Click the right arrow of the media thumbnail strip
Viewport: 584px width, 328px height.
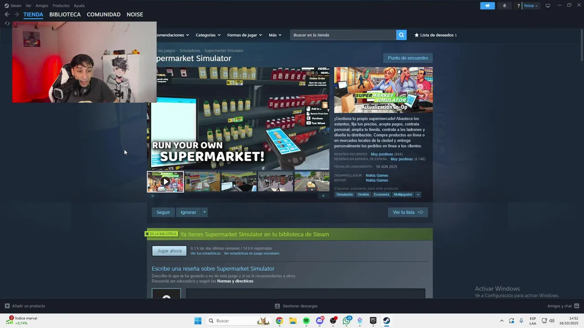pyautogui.click(x=323, y=196)
